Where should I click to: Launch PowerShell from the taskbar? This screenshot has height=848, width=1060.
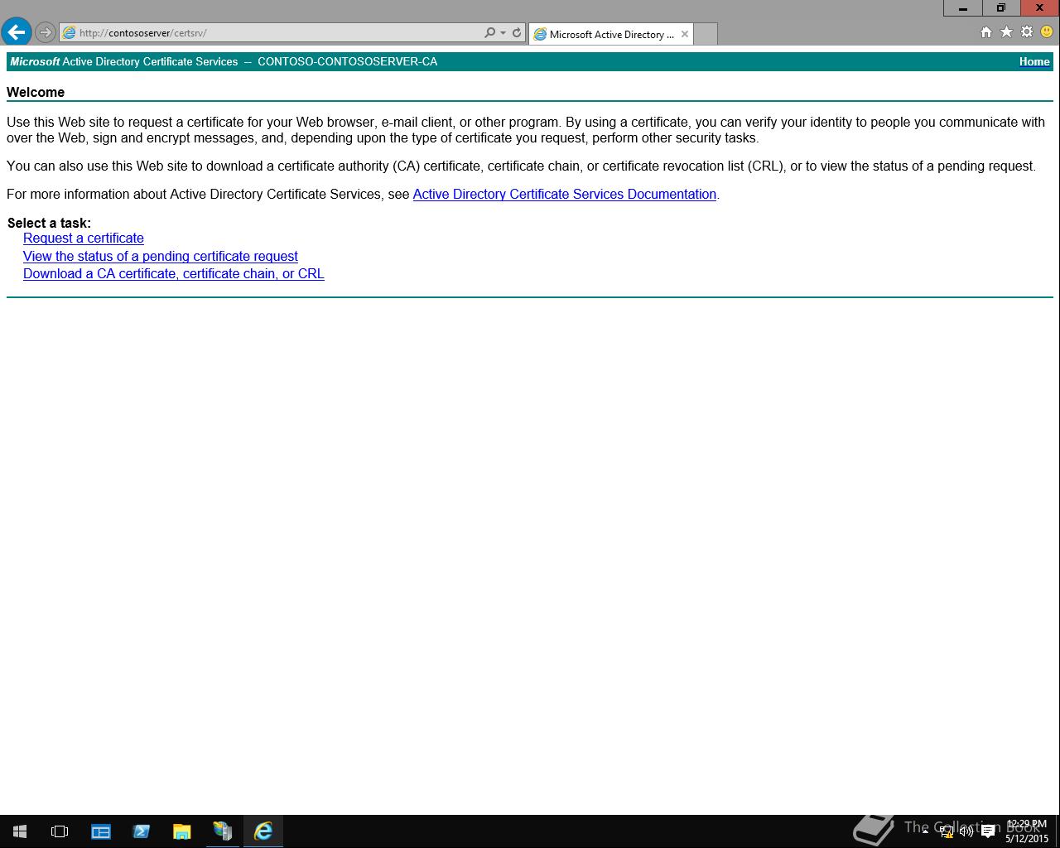coord(142,831)
